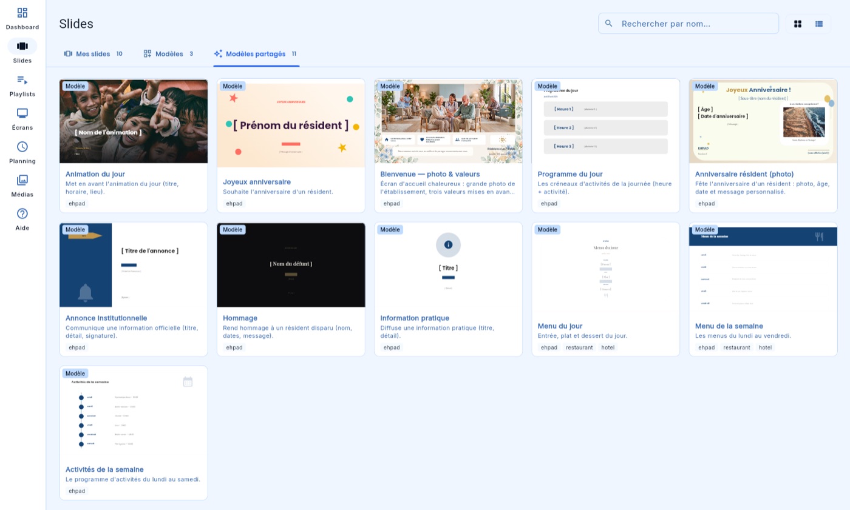Select the Modèles partagés tab
Viewport: 850px width, 510px height.
pyautogui.click(x=255, y=54)
